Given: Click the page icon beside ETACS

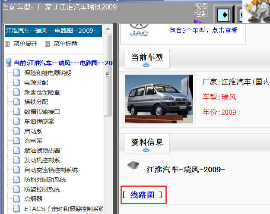Looking at the screenshot, I should click(16, 209).
